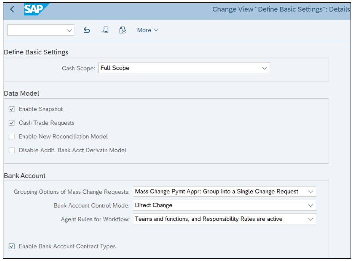Screen dimensions: 354x261
Task: Expand Agent Rules for Workflow dropdown
Action: (310, 219)
